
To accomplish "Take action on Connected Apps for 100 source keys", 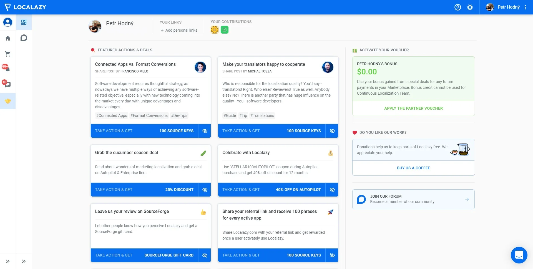I will point(144,131).
